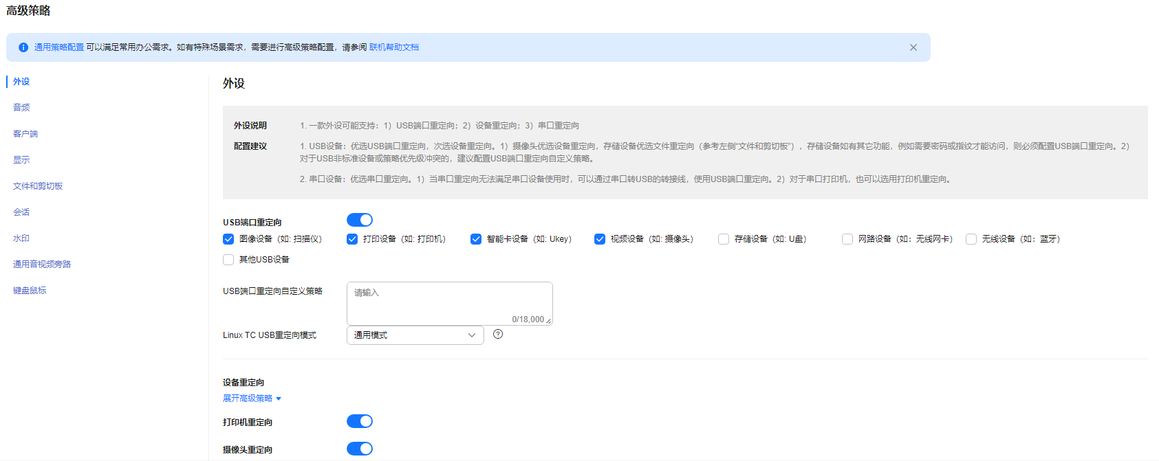This screenshot has width=1159, height=461.
Task: Enable 存储设备 (U盘) checkbox
Action: pyautogui.click(x=724, y=239)
